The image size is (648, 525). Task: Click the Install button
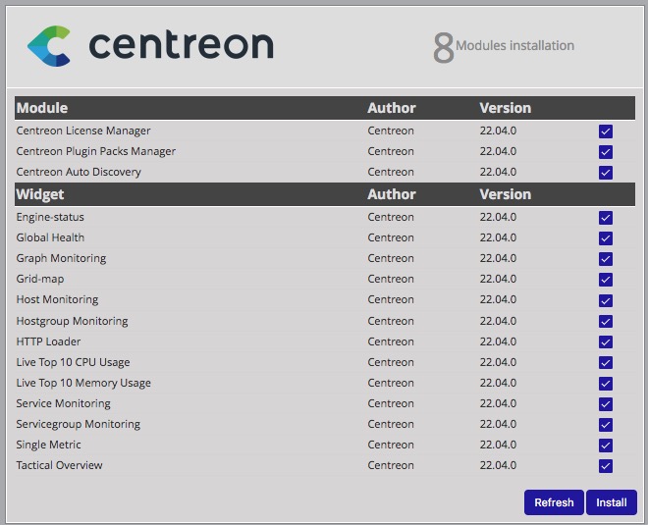[x=611, y=502]
